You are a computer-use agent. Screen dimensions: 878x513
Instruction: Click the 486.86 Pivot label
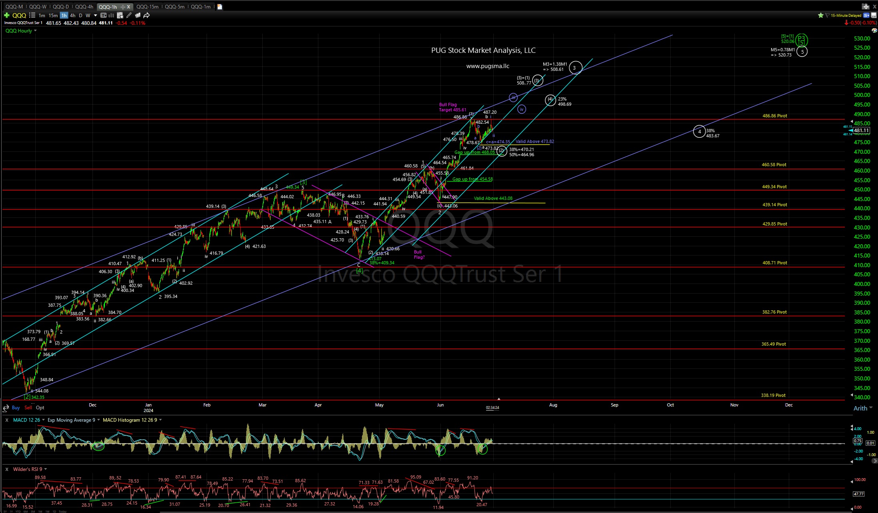(775, 116)
